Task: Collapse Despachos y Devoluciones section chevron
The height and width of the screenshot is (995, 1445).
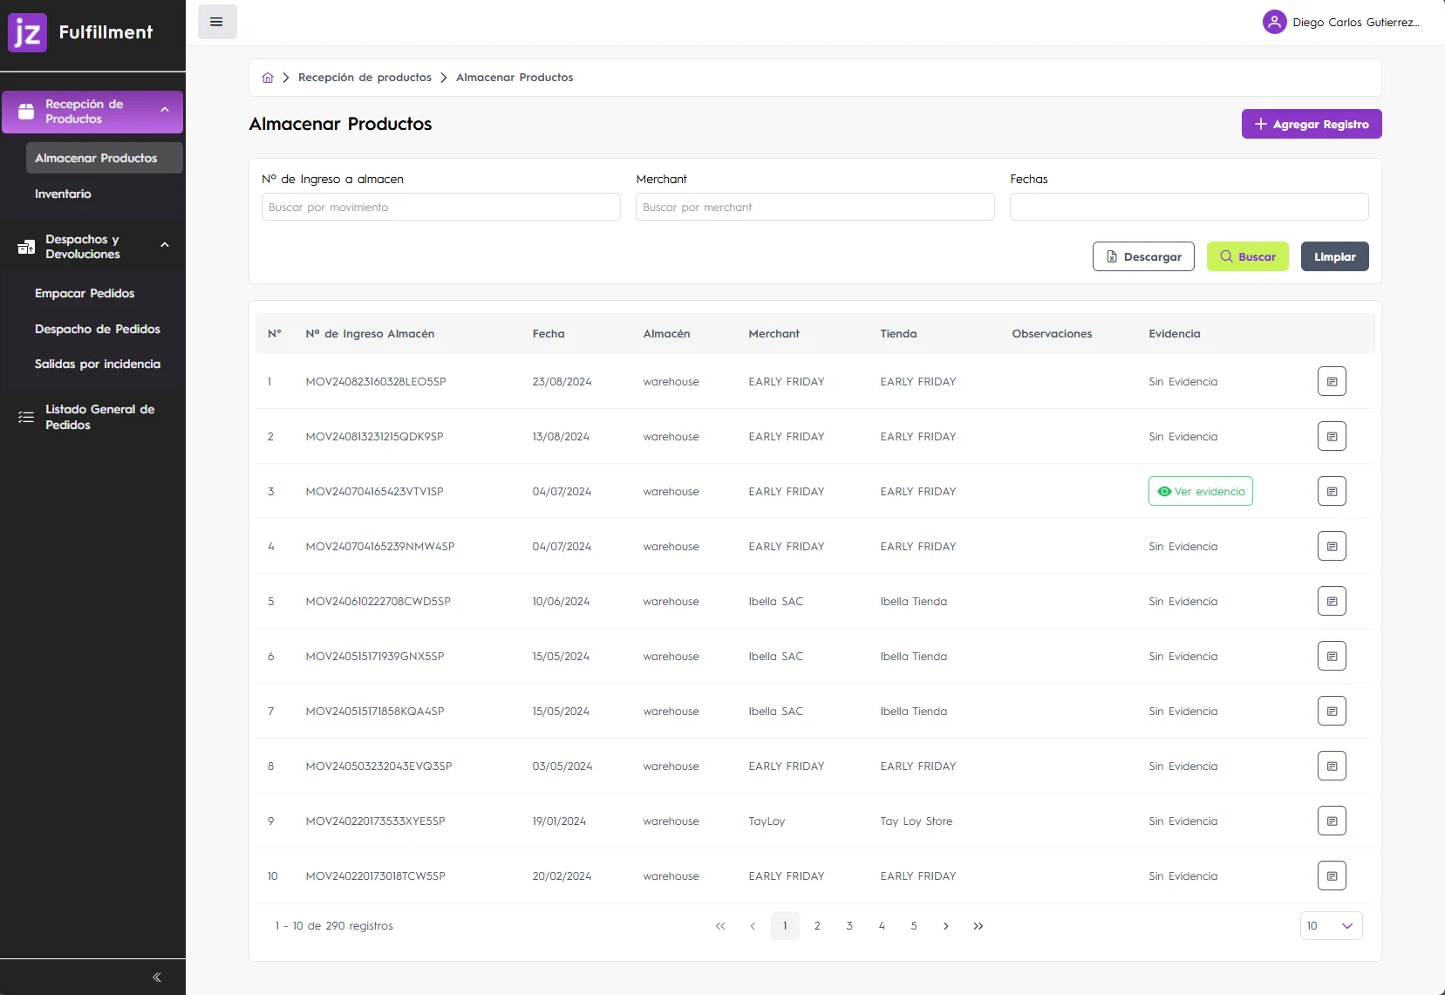Action: click(165, 245)
